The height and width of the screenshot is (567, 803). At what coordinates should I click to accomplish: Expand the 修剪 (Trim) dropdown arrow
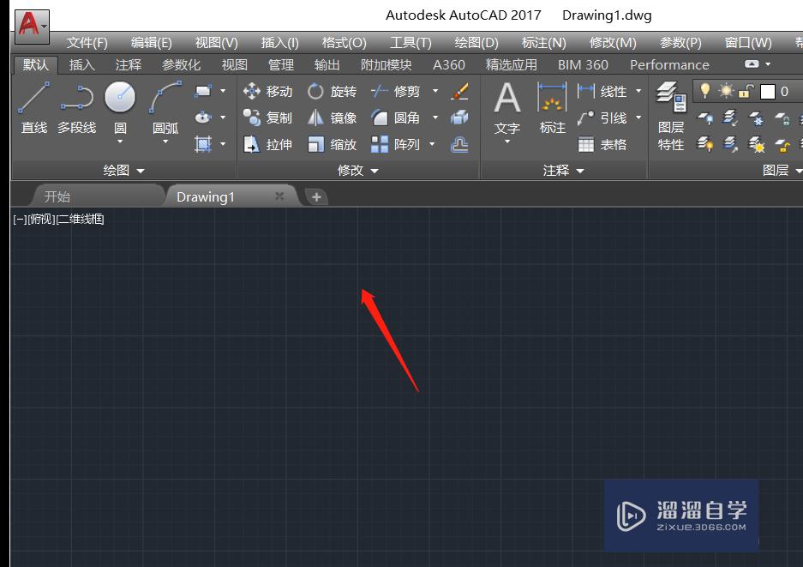[435, 92]
